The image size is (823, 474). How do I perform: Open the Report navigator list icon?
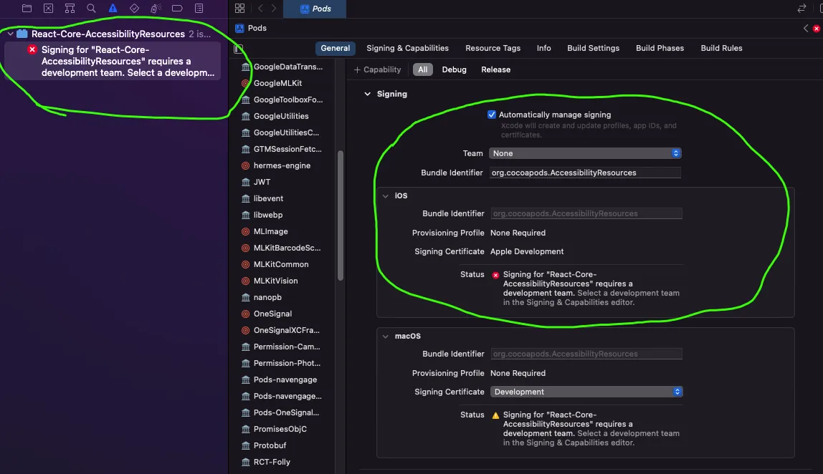coord(199,9)
